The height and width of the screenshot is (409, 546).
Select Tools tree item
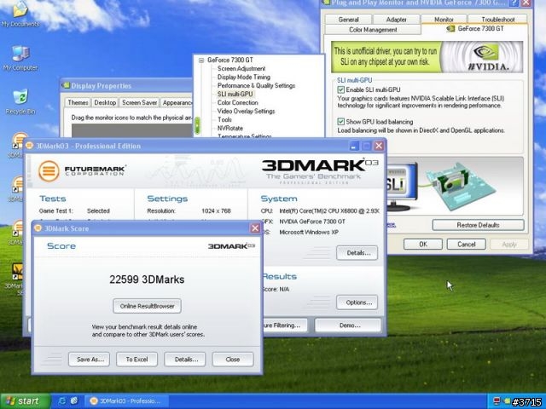click(x=224, y=119)
